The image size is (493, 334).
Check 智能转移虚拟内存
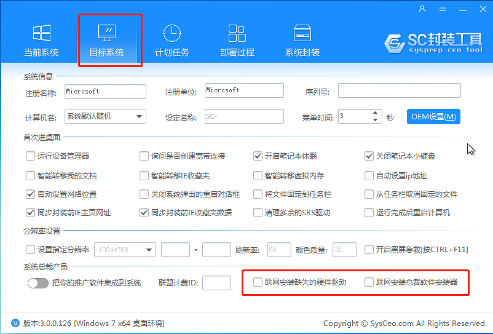(258, 175)
